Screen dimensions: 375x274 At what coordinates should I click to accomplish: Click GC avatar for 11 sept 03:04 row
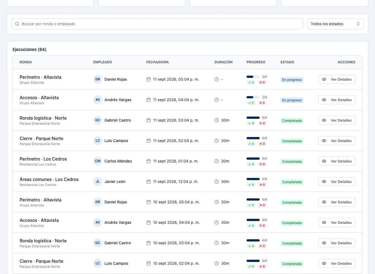pyautogui.click(x=98, y=120)
